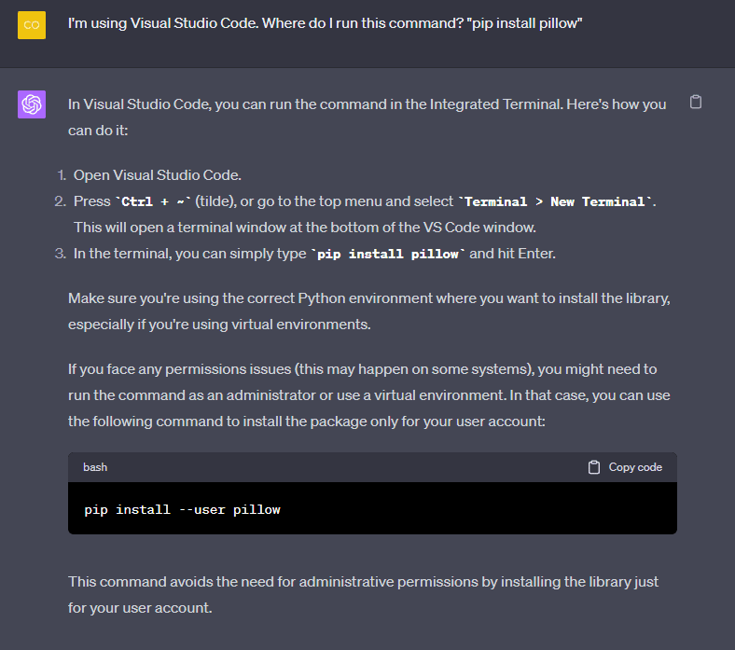Click the final paragraph about administrative permissions
Viewport: 735px width, 650px height.
[x=363, y=595]
